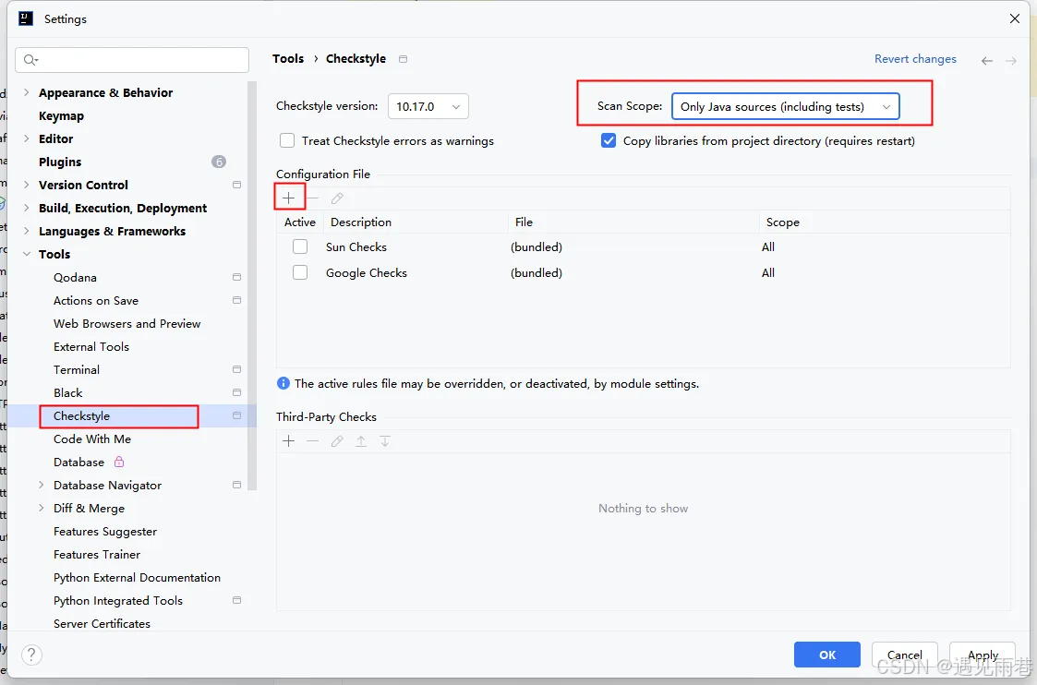1037x685 pixels.
Task: Disable Copy libraries from project directory
Action: tap(608, 140)
